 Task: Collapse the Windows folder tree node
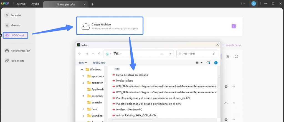coord(82,69)
